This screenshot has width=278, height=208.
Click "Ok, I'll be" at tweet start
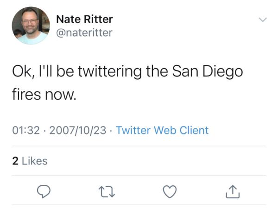pos(42,72)
